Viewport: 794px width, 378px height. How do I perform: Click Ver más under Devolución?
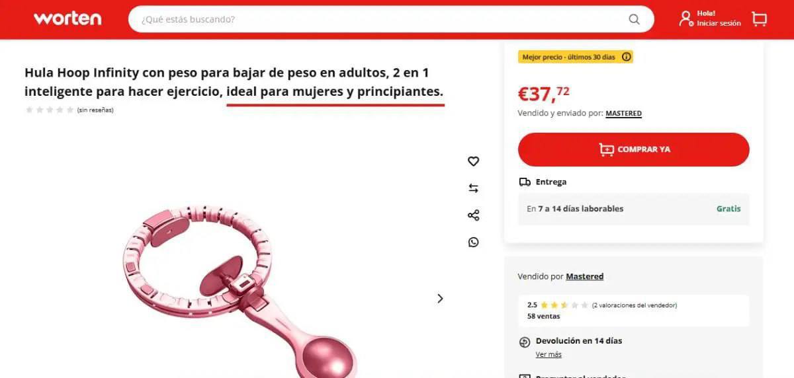(549, 354)
